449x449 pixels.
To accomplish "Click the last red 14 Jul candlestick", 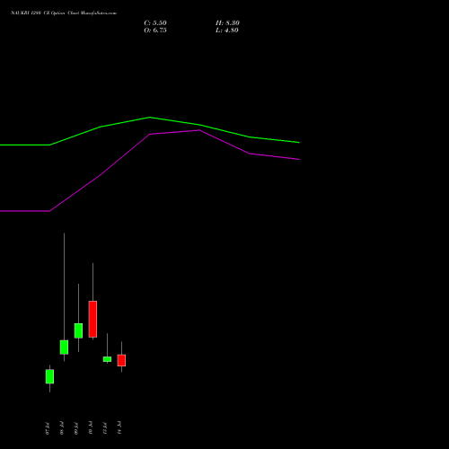I will pyautogui.click(x=121, y=360).
